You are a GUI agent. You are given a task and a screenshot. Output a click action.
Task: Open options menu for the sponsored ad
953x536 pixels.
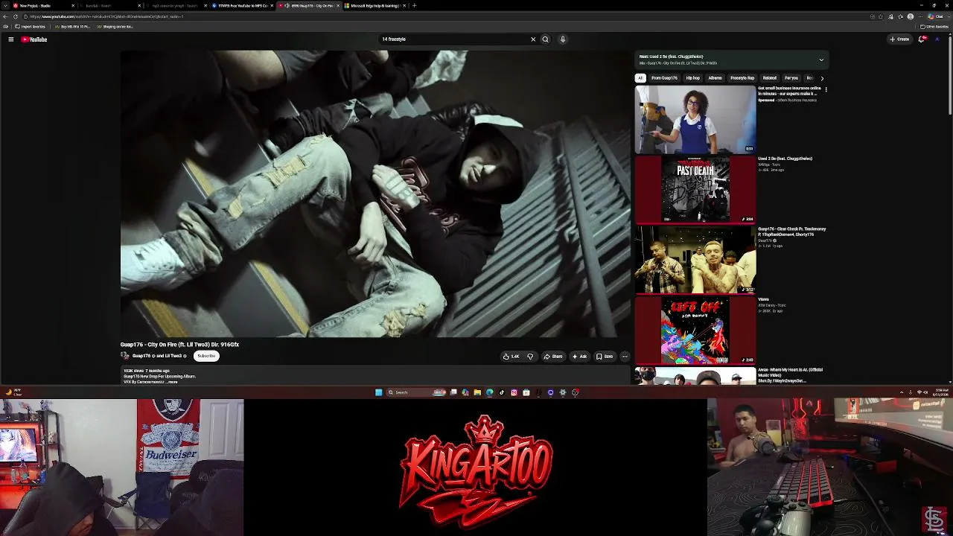(826, 89)
